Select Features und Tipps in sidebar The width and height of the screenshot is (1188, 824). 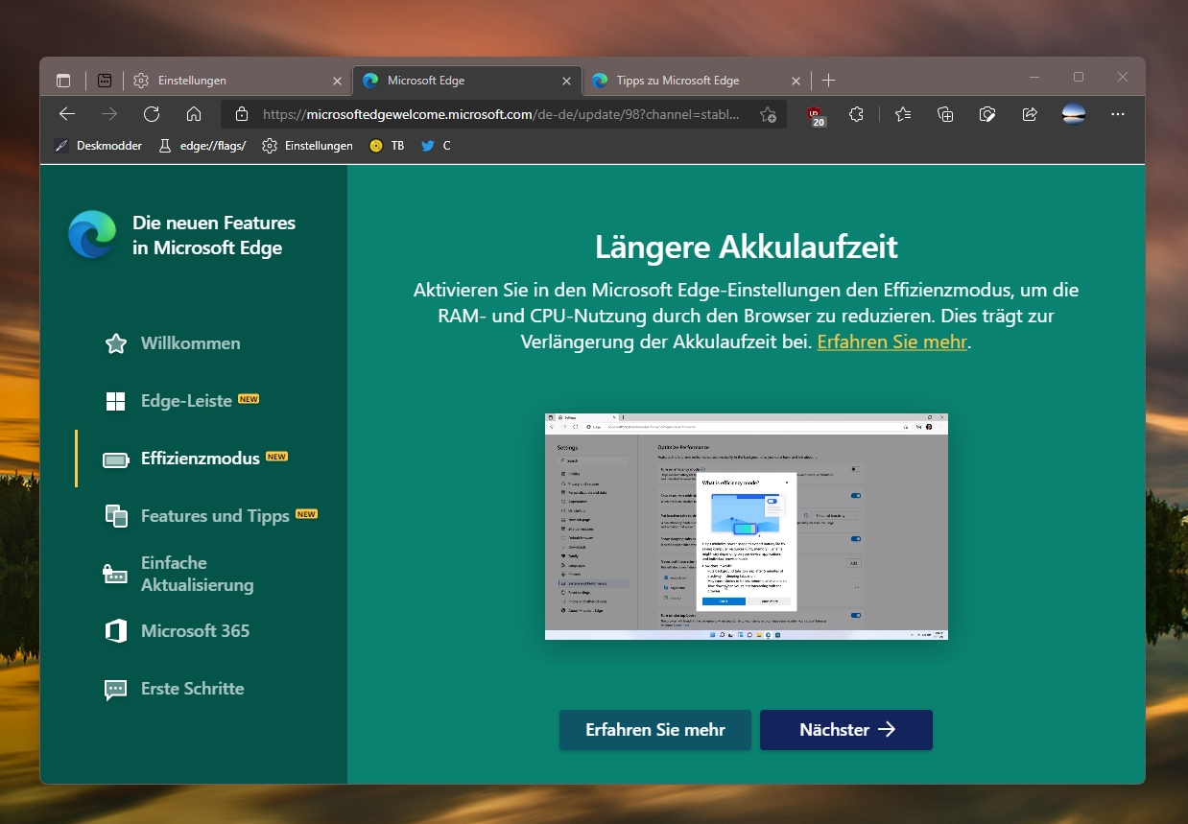click(211, 516)
